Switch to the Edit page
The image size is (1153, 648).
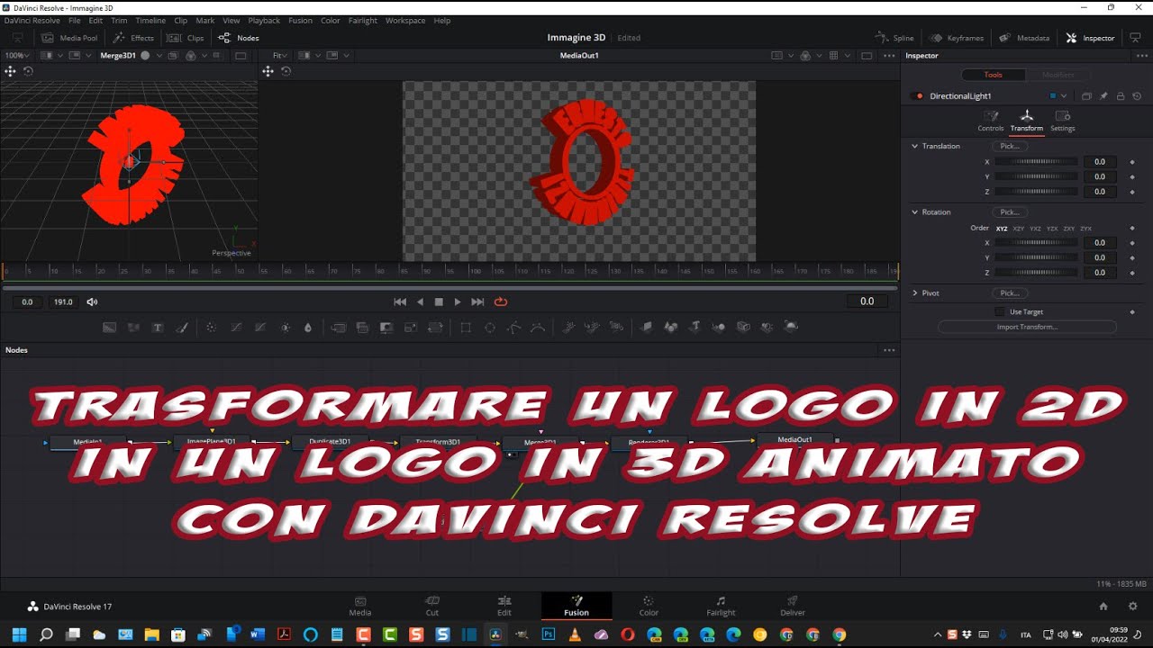pyautogui.click(x=504, y=607)
